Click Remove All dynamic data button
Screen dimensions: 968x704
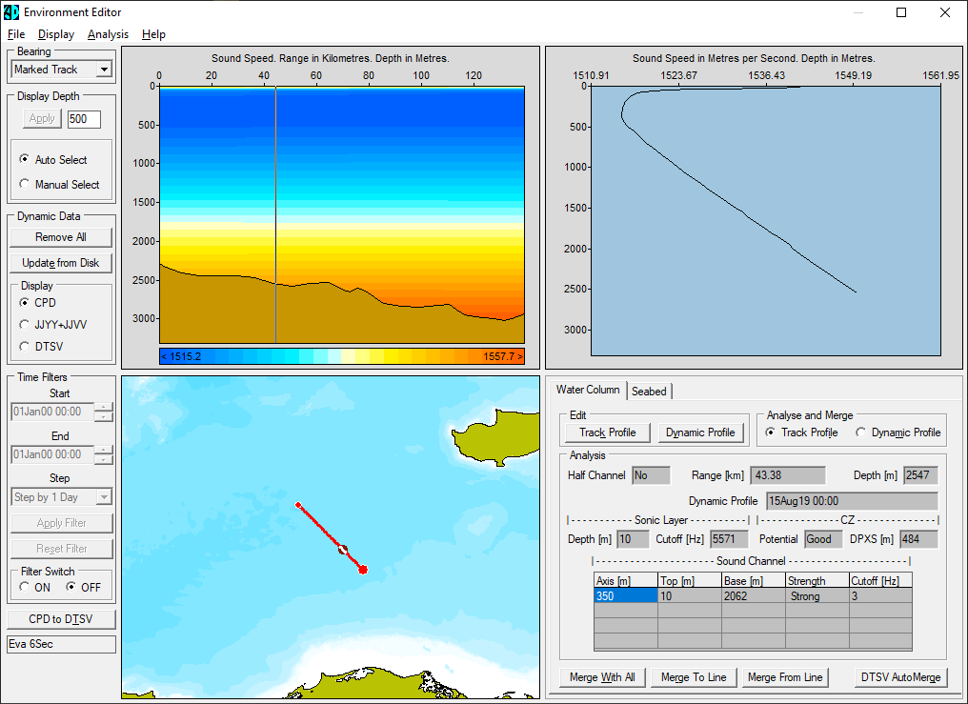[x=61, y=237]
